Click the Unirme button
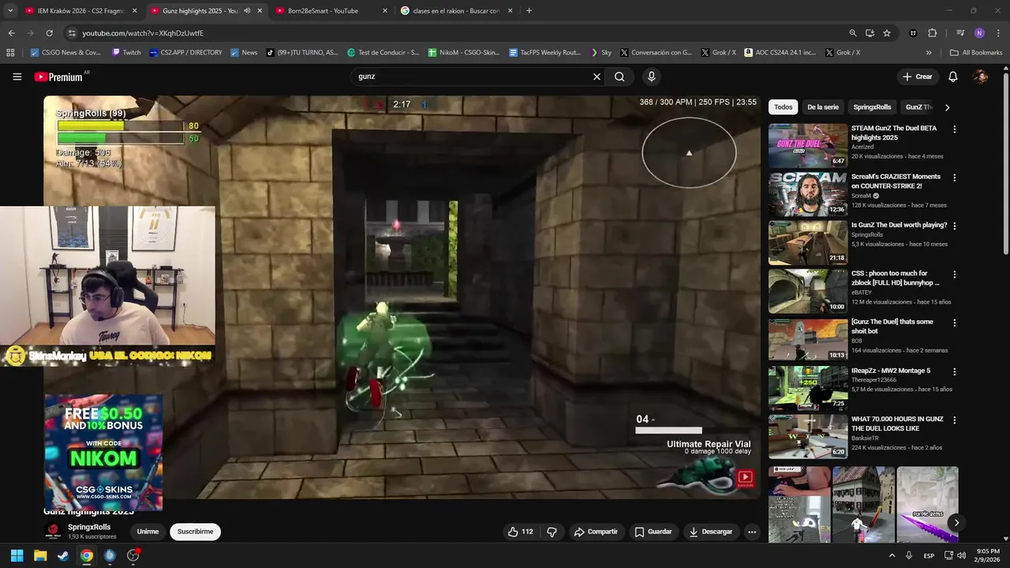The width and height of the screenshot is (1010, 568). pos(148,532)
